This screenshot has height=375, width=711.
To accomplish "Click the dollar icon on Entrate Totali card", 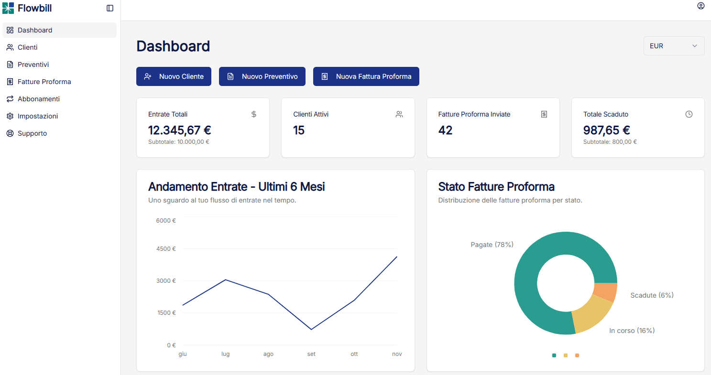I will (253, 114).
